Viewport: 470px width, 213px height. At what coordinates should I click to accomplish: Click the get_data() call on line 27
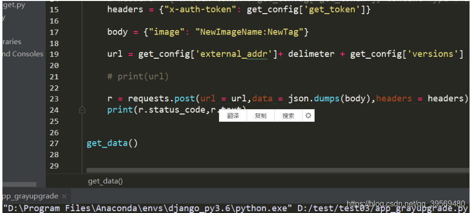click(112, 143)
